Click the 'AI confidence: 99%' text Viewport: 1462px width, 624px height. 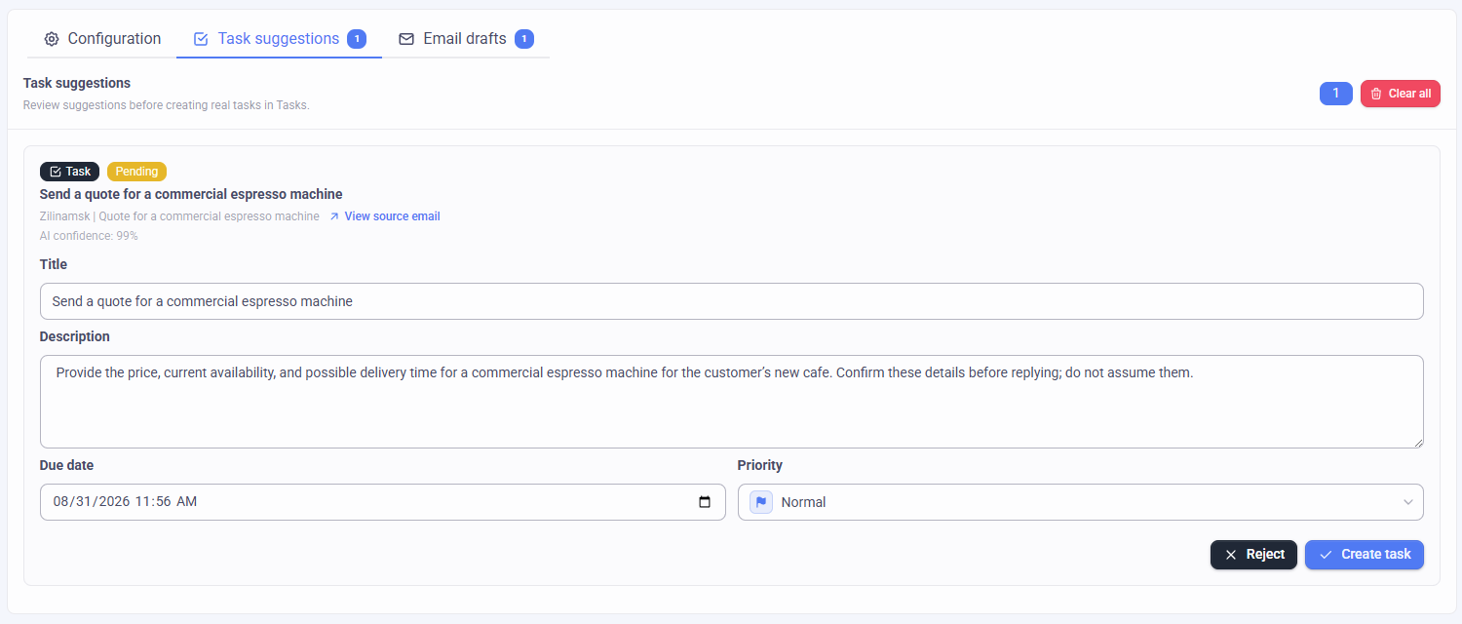[x=89, y=236]
